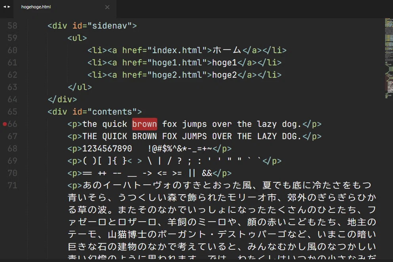The width and height of the screenshot is (393, 262).
Task: Click line number 68 in the gutter
Action: pos(13,148)
